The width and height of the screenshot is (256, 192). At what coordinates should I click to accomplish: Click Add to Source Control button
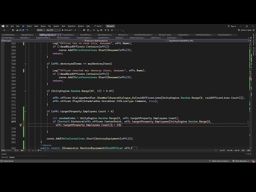pos(219,161)
